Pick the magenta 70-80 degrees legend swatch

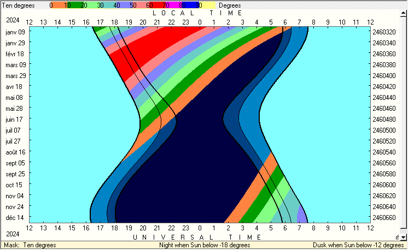tap(173, 5)
